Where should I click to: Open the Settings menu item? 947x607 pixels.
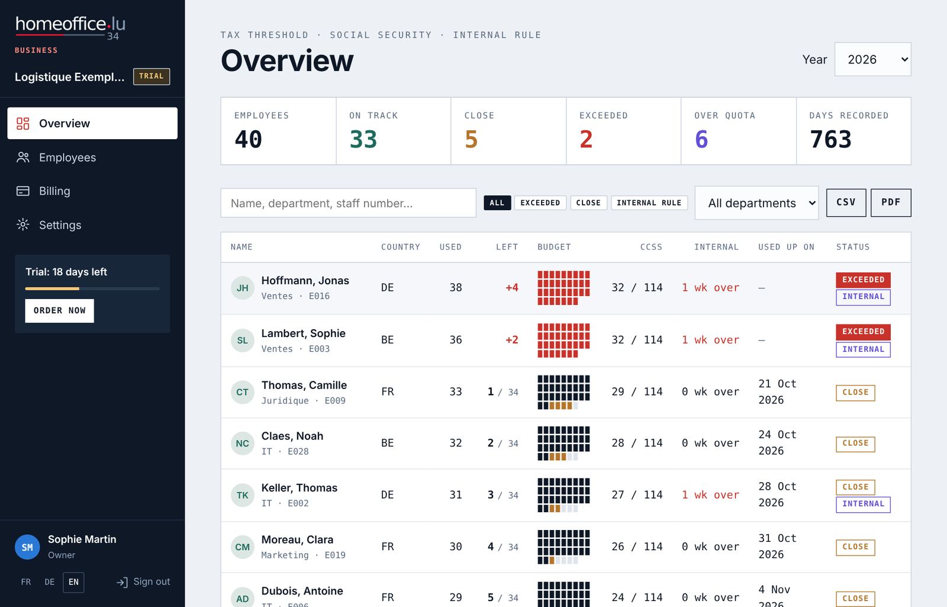point(92,224)
